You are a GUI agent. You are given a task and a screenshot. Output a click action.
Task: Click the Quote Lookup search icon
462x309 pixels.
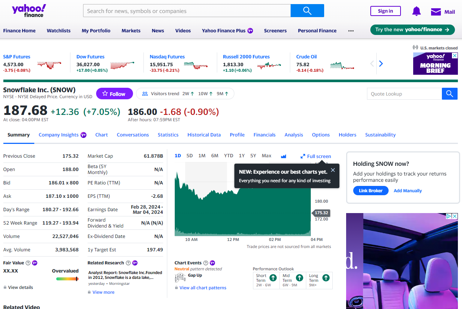(450, 94)
